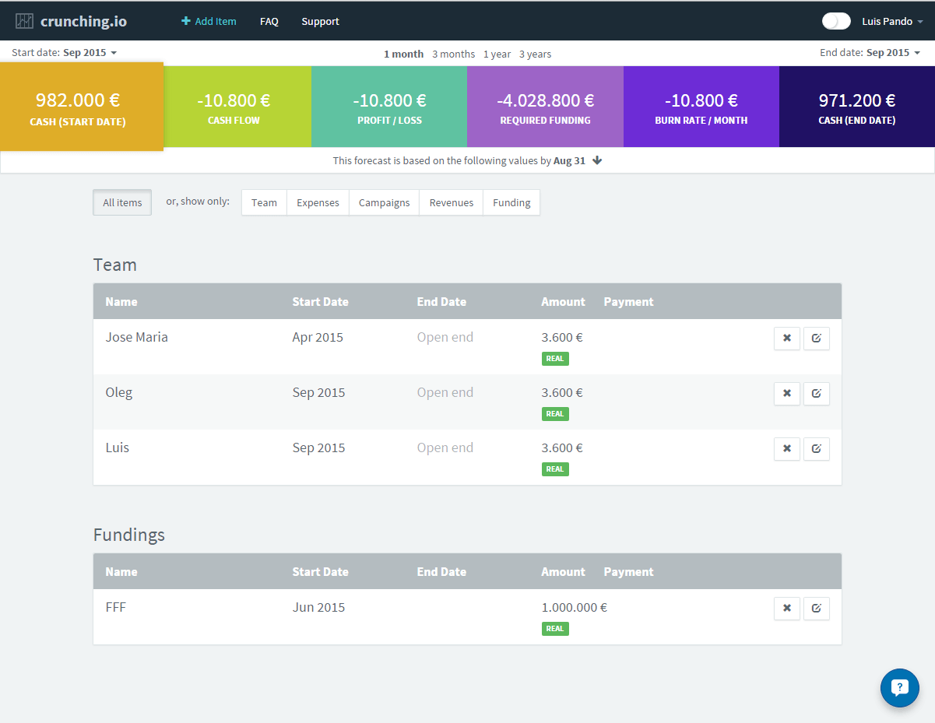Select the 3 months forecast range
The width and height of the screenshot is (935, 723).
tap(453, 54)
